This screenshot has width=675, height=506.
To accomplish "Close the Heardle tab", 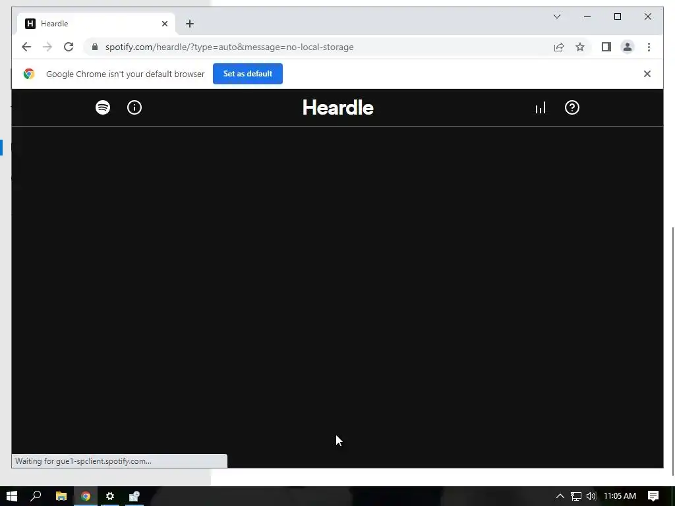I will click(x=164, y=24).
